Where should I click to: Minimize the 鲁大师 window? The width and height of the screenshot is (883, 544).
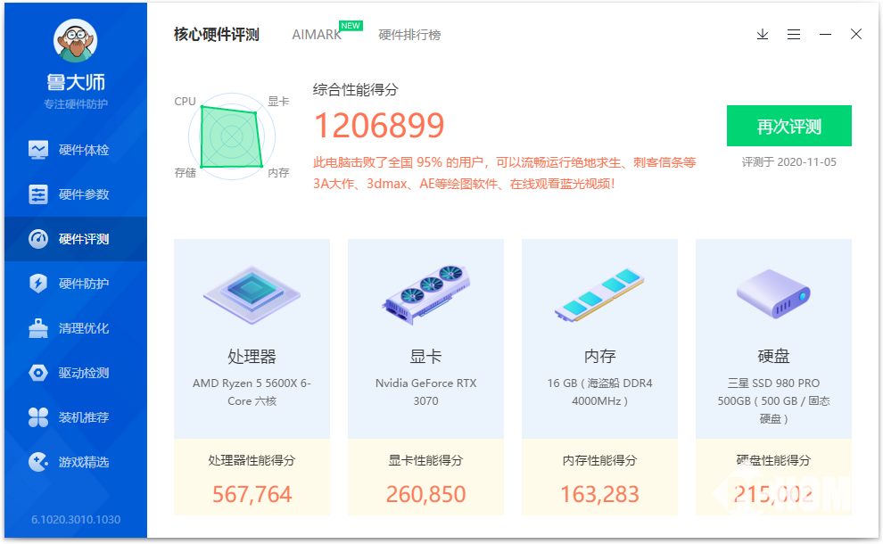[x=825, y=35]
